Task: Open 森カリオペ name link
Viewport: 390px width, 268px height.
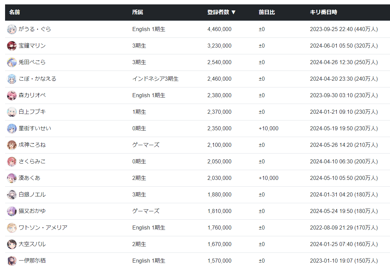Action: (x=32, y=95)
